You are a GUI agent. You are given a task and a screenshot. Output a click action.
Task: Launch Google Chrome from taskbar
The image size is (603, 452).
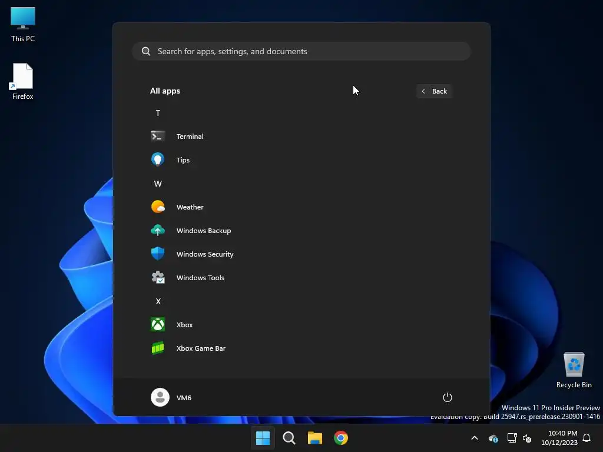click(x=341, y=438)
